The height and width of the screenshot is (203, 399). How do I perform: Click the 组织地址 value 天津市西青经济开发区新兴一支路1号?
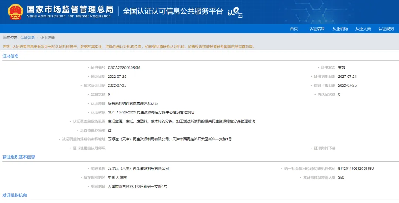137,186
